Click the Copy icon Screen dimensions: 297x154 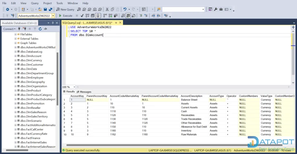[x=112, y=9]
